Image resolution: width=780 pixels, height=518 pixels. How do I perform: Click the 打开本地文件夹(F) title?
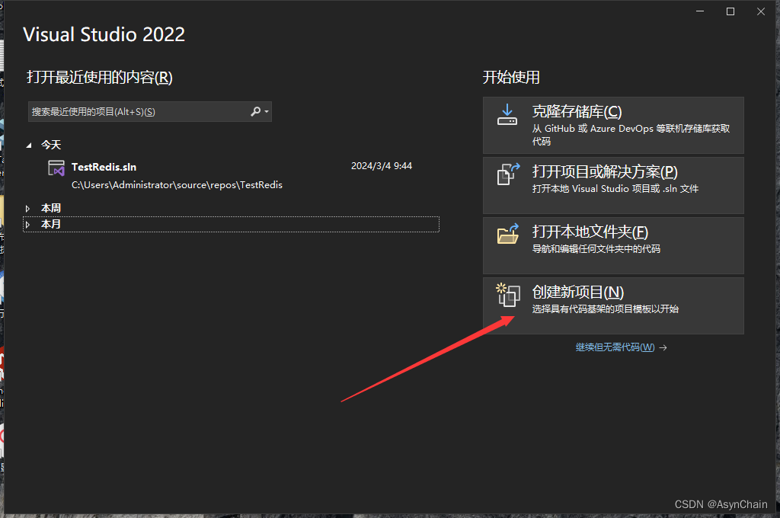click(590, 232)
